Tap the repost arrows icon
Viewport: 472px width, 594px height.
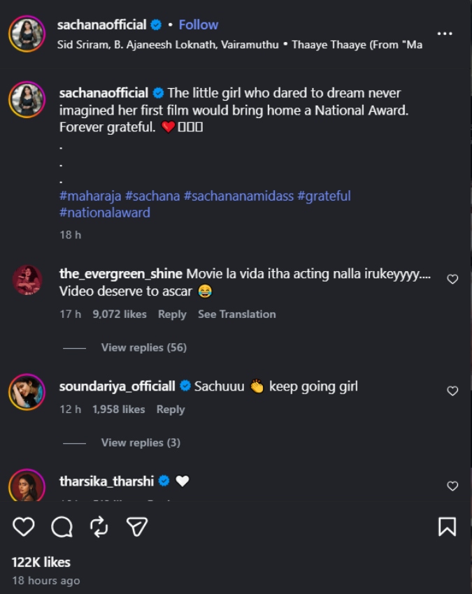click(x=99, y=527)
